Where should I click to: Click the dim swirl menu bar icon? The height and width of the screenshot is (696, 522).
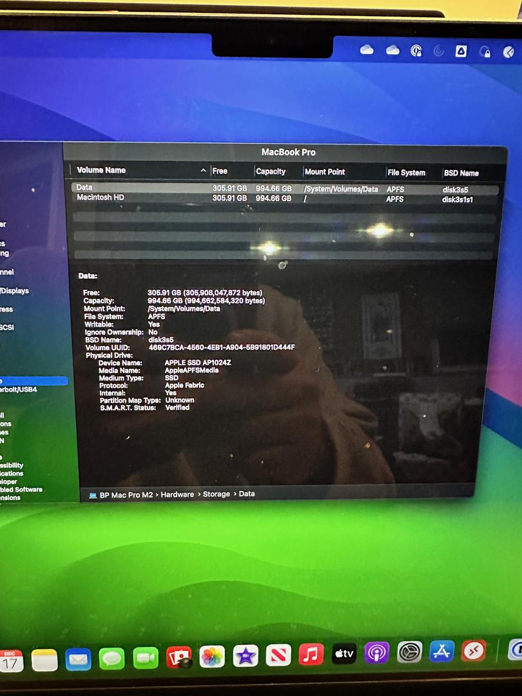point(439,52)
